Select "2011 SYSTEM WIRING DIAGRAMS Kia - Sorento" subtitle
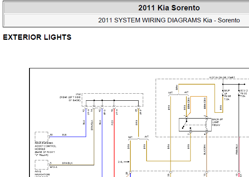 169,20
